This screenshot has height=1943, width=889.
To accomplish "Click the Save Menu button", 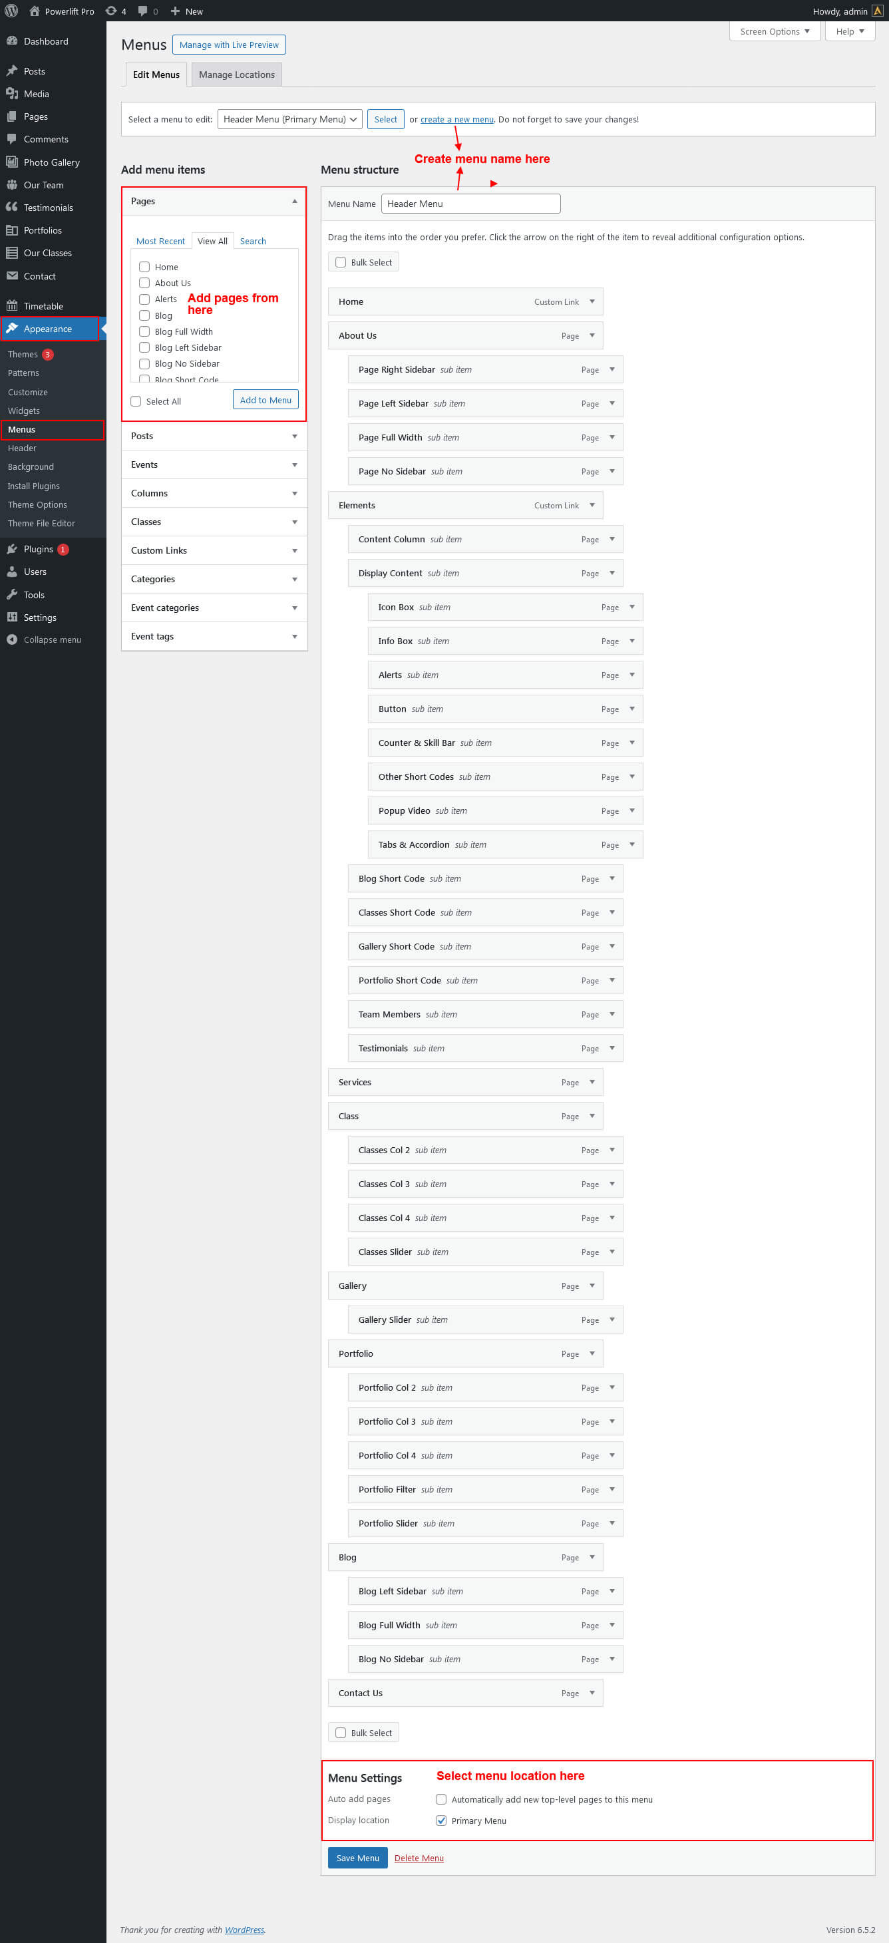I will (x=357, y=1858).
